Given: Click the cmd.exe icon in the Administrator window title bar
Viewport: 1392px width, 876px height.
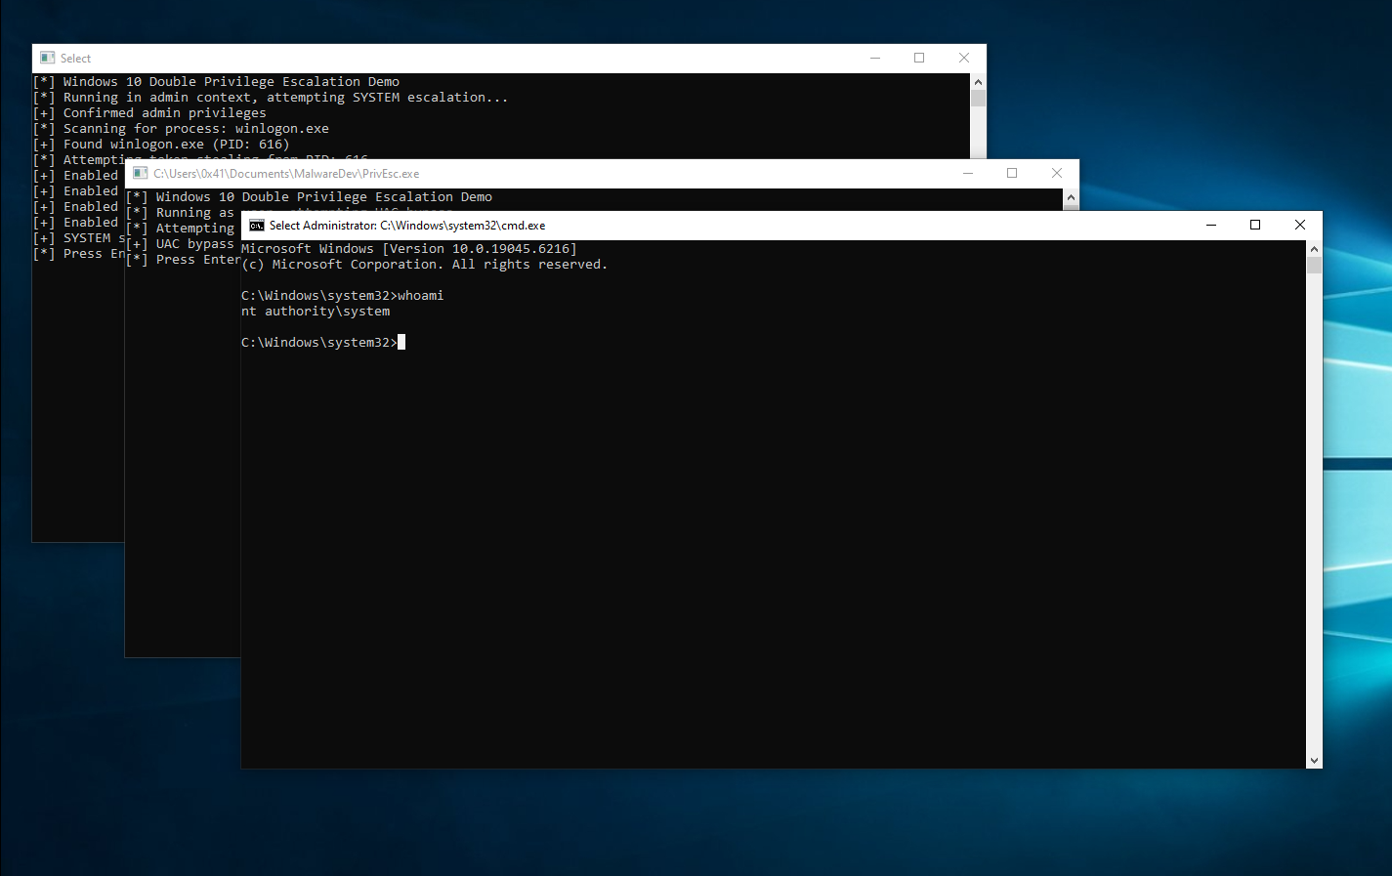Looking at the screenshot, I should tap(257, 226).
